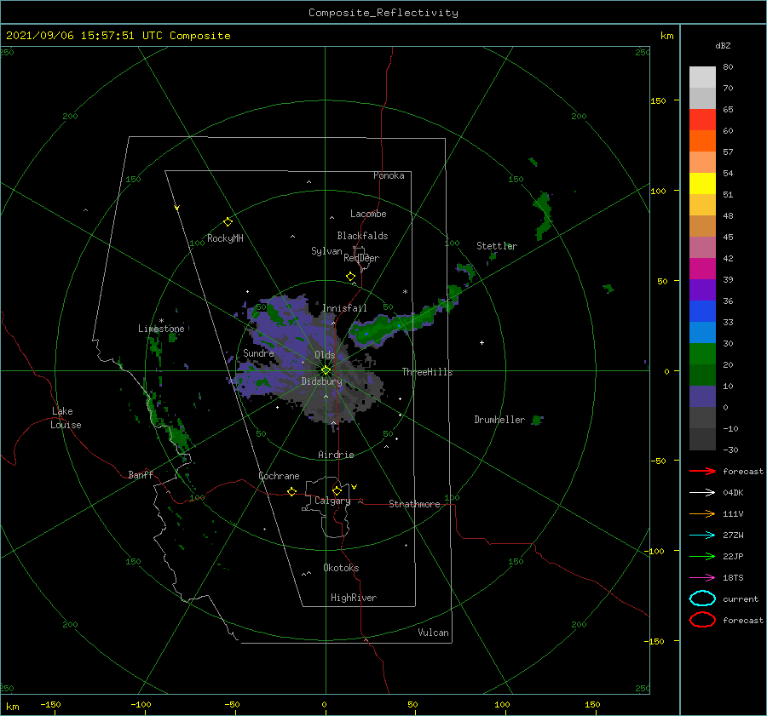
Task: Click the Vulcan label
Action: (434, 633)
